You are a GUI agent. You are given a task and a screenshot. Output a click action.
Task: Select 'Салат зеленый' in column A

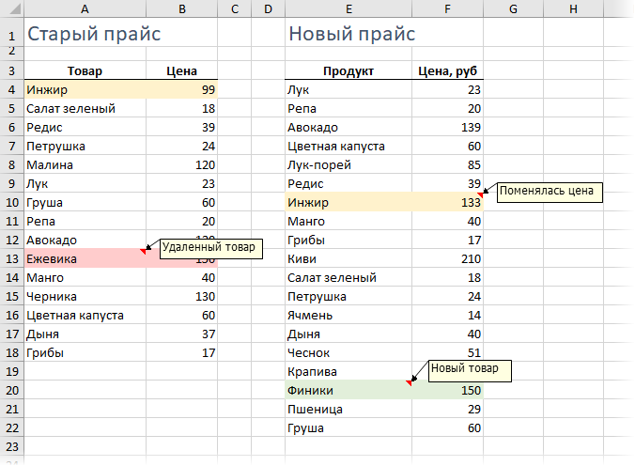click(85, 108)
